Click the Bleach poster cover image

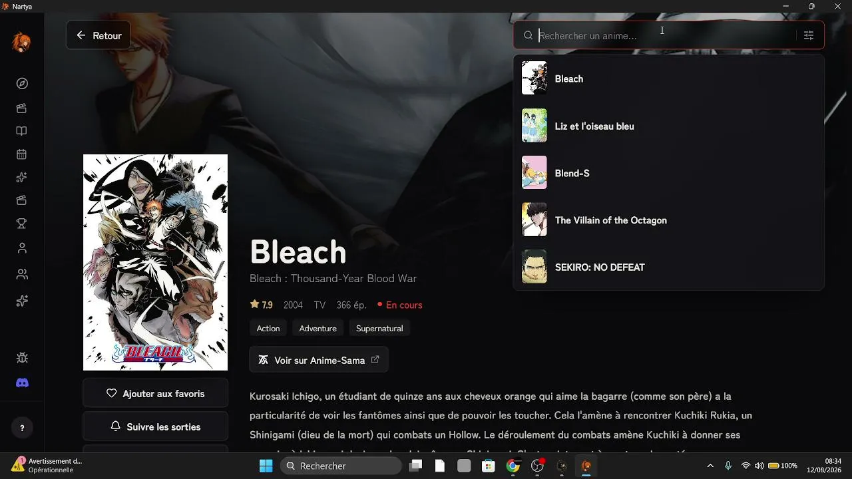(155, 262)
